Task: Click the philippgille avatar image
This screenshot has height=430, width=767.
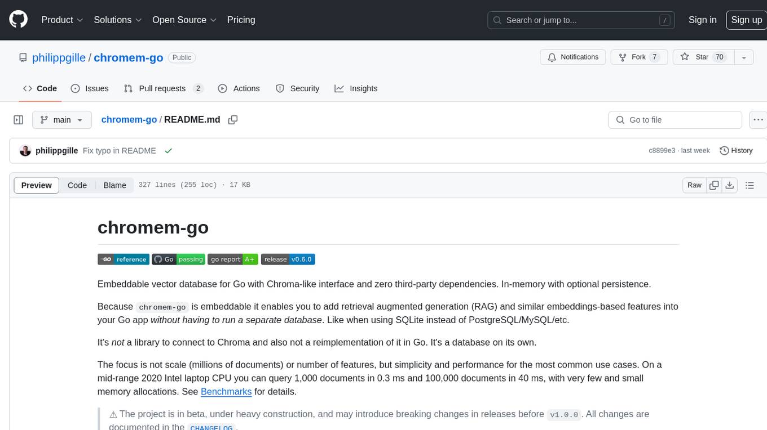Action: pos(25,151)
